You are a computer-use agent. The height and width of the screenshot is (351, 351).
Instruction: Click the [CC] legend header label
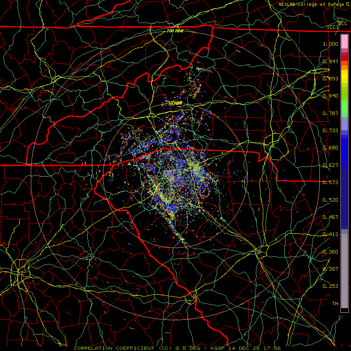click(333, 27)
